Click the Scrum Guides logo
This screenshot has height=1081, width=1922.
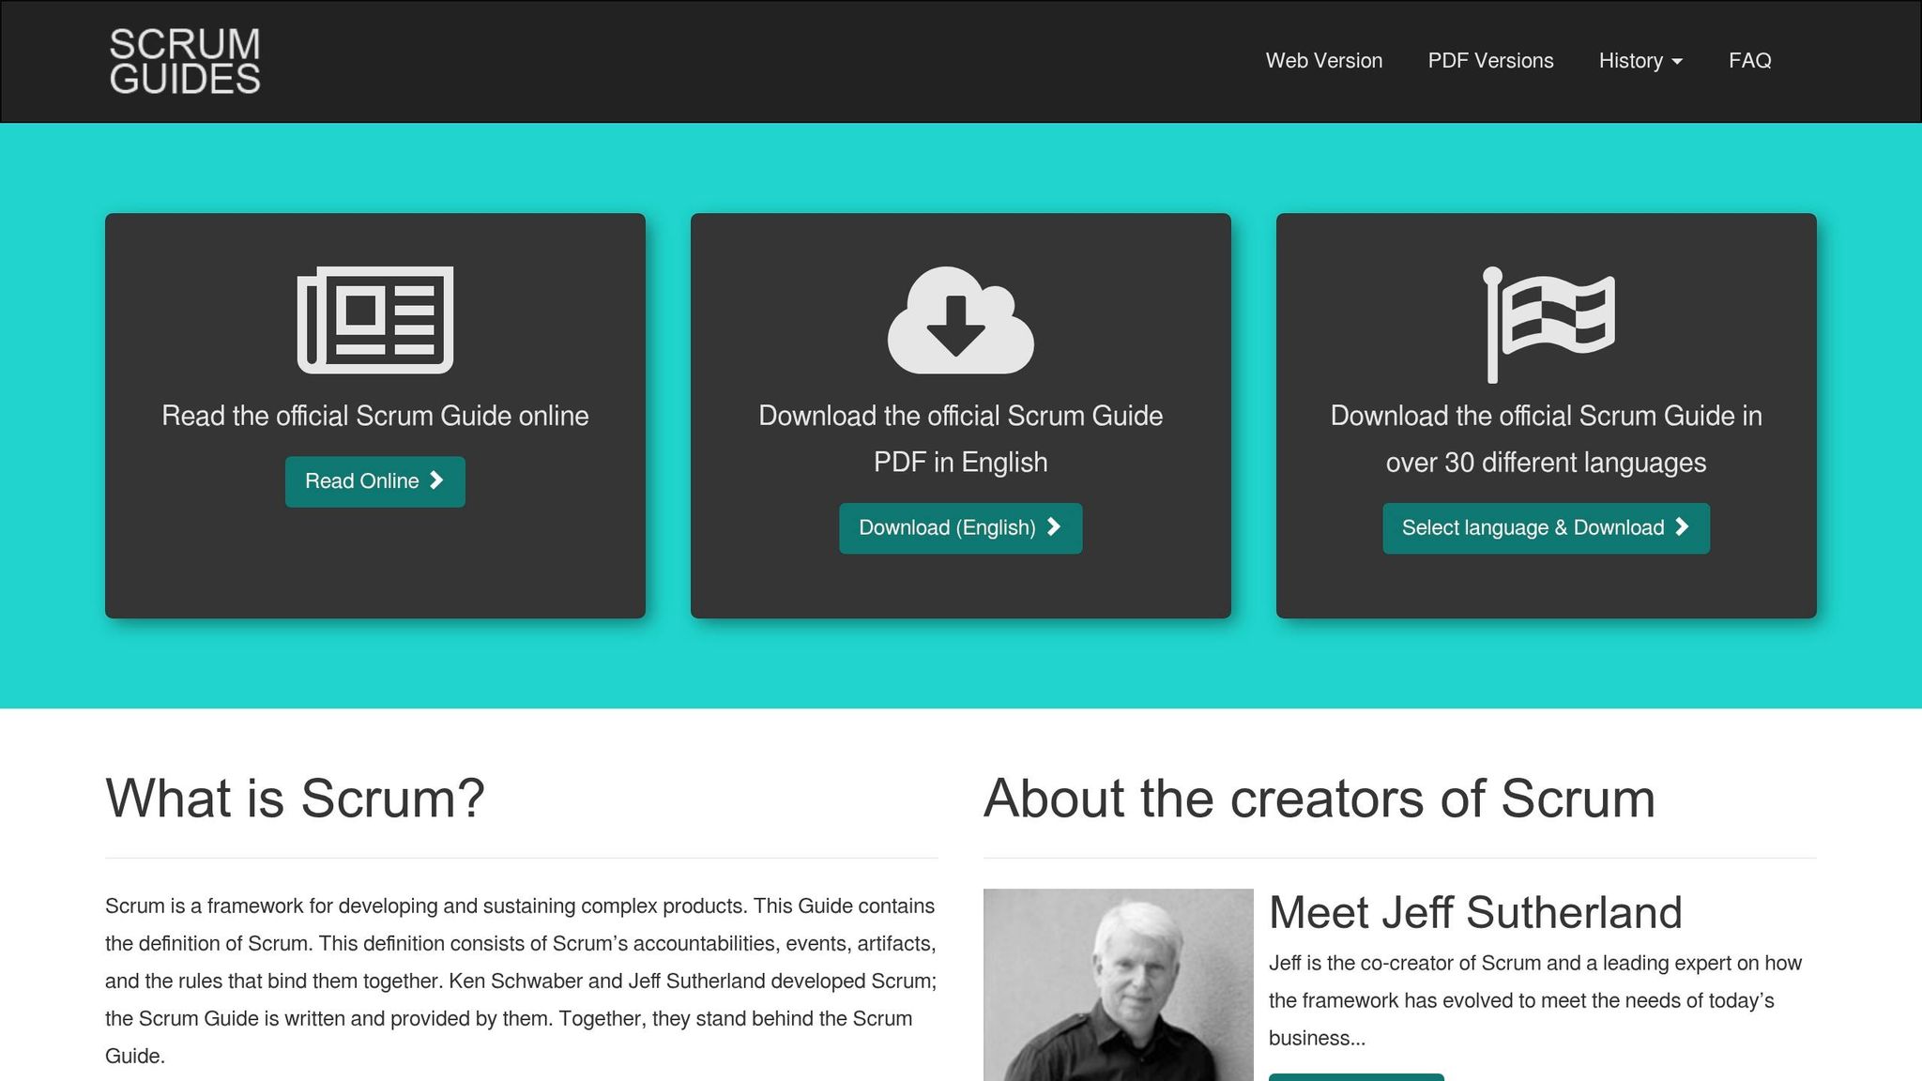pyautogui.click(x=185, y=61)
